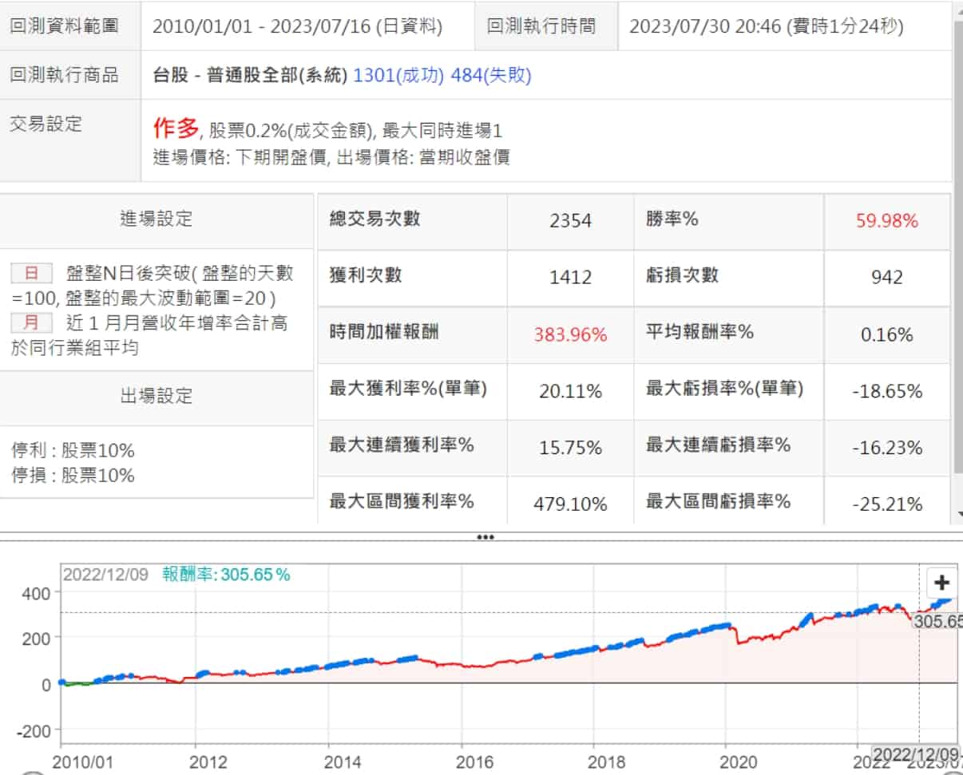This screenshot has height=775, width=963.
Task: Click the 2022/12/09 date label on axis
Action: tap(915, 754)
